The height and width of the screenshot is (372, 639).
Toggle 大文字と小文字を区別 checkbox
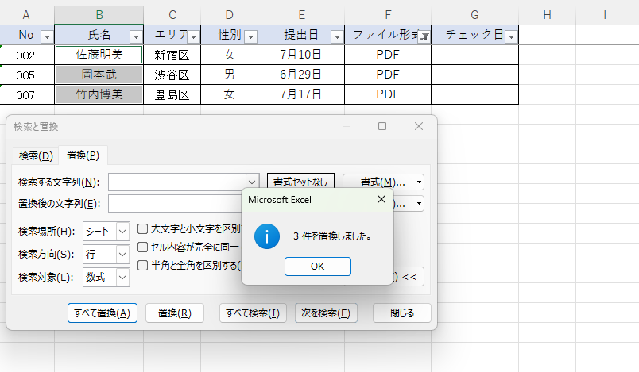pyautogui.click(x=142, y=229)
